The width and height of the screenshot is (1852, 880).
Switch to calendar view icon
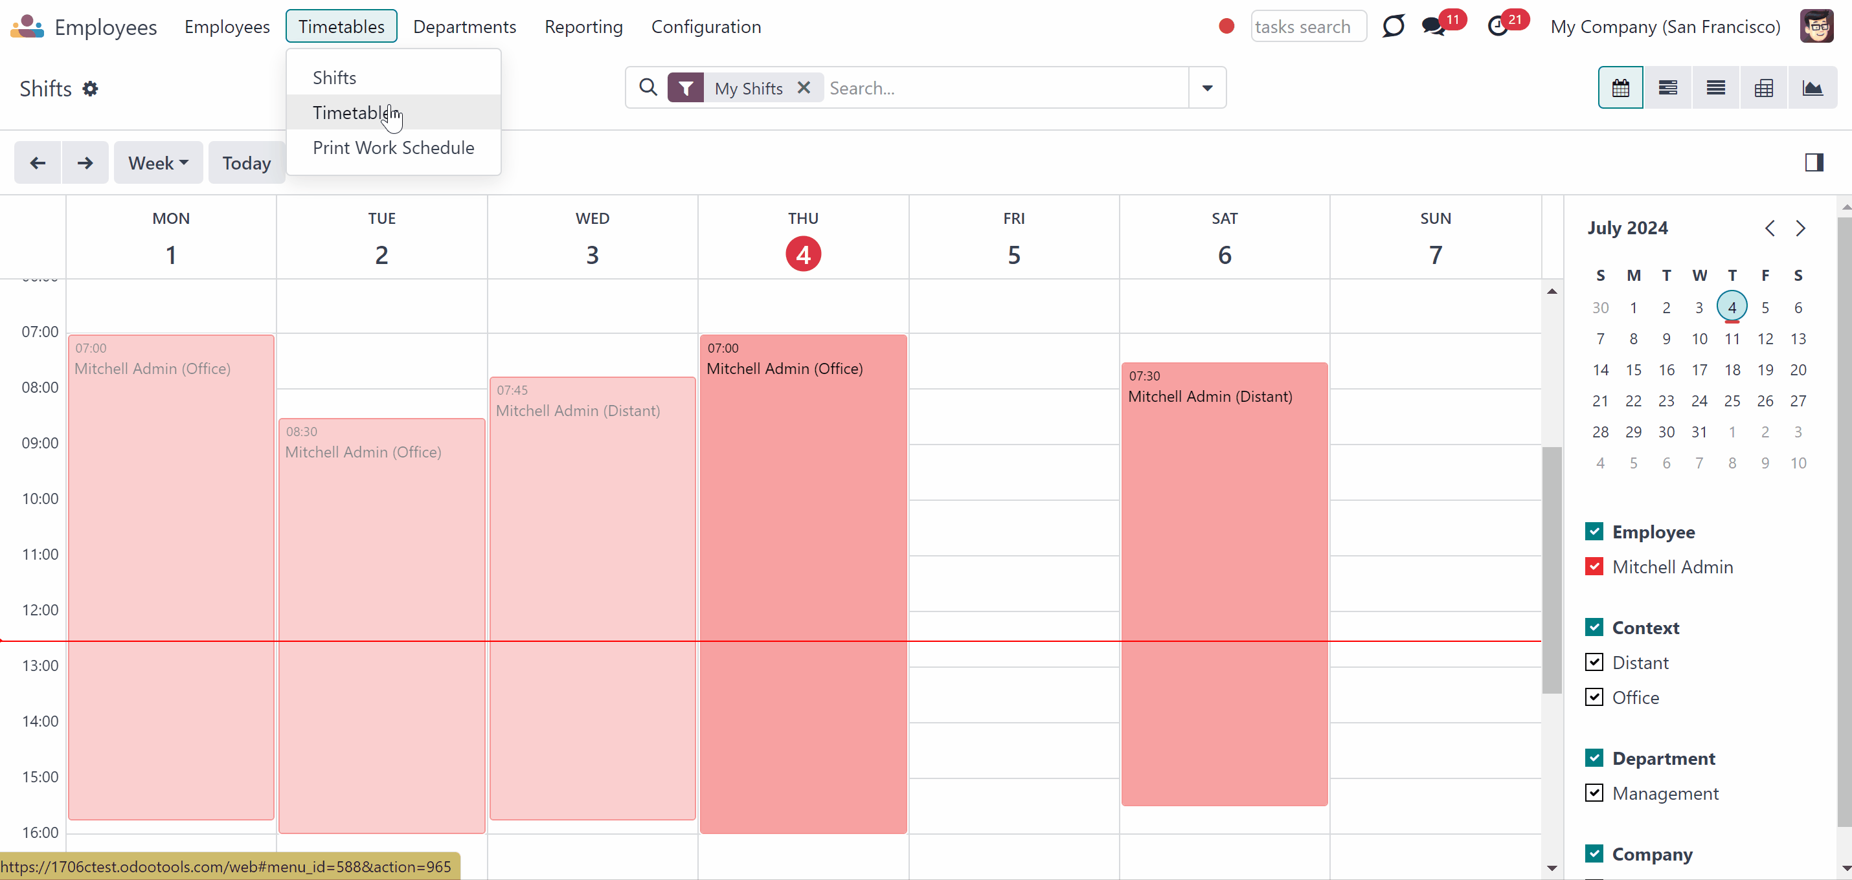pyautogui.click(x=1620, y=87)
